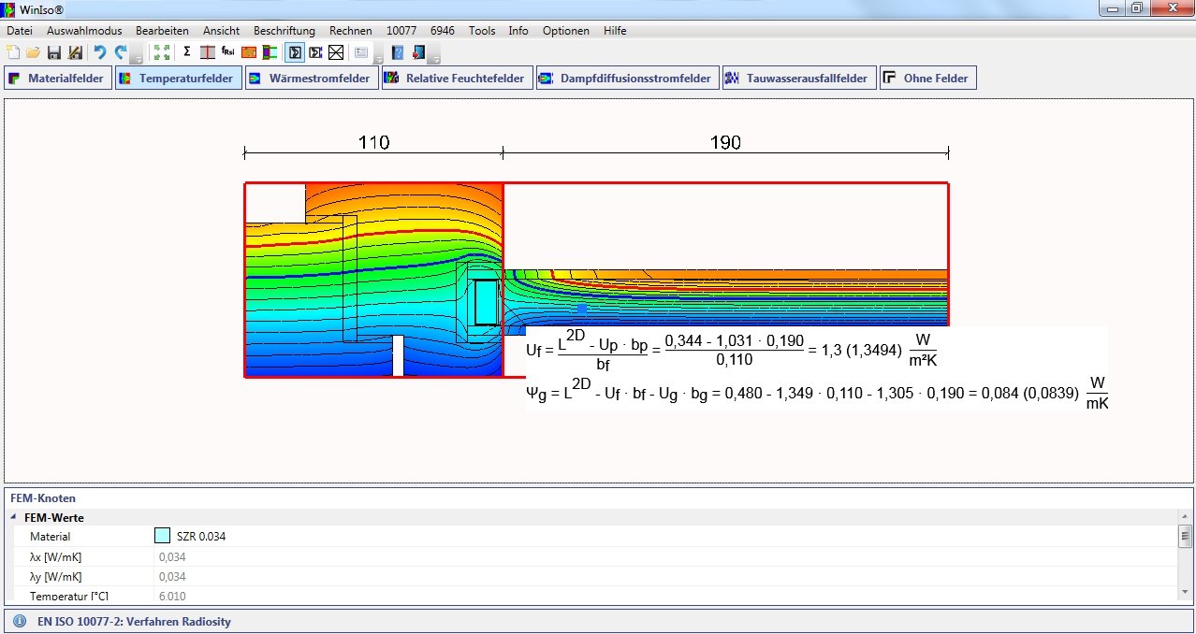The image size is (1196, 634).
Task: Open the Rechnen menu
Action: [x=350, y=31]
